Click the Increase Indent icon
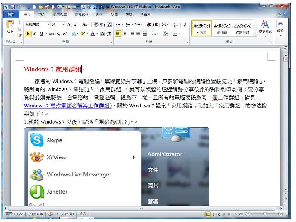 (155, 25)
